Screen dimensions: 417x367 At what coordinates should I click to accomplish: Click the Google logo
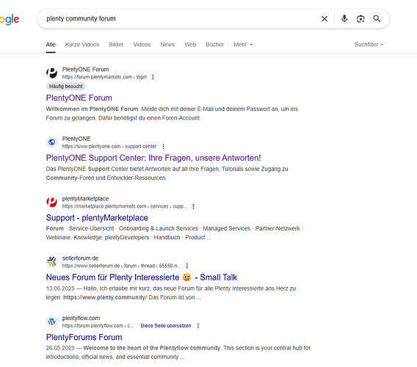(x=10, y=19)
